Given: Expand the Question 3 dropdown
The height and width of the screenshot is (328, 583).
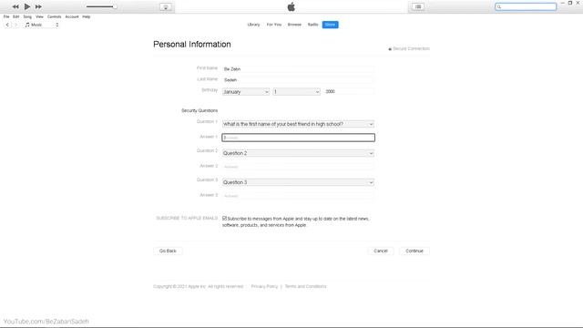Looking at the screenshot, I should click(x=298, y=182).
